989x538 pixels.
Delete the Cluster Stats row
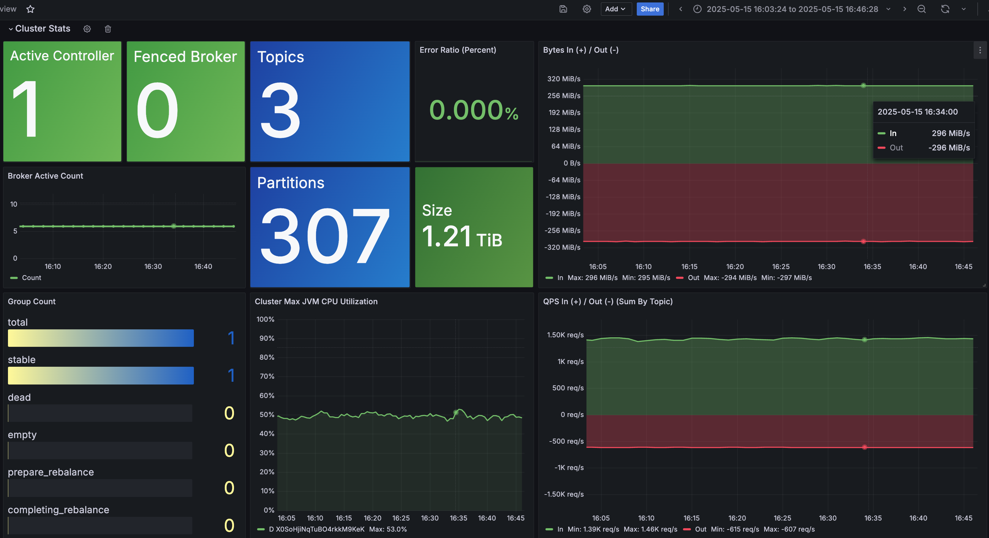(x=108, y=29)
